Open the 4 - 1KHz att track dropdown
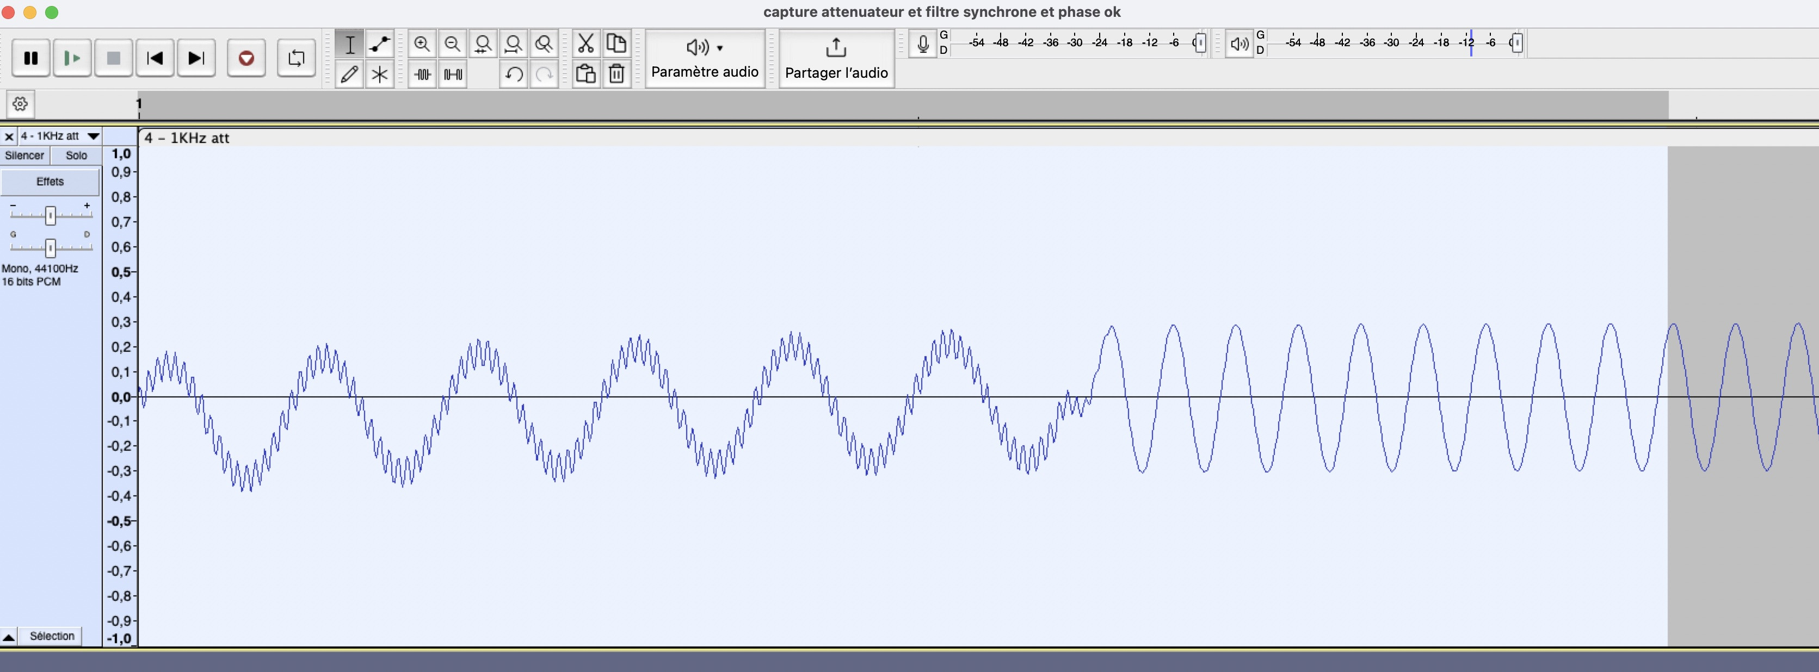Viewport: 1819px width, 672px height. click(93, 136)
